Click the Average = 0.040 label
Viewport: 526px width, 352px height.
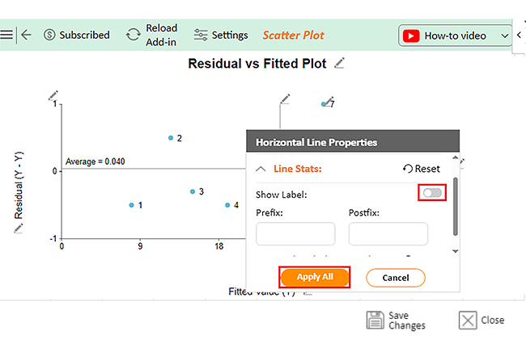[95, 161]
